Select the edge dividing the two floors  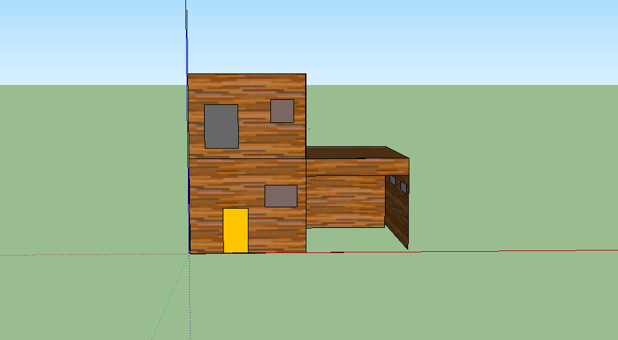point(247,158)
